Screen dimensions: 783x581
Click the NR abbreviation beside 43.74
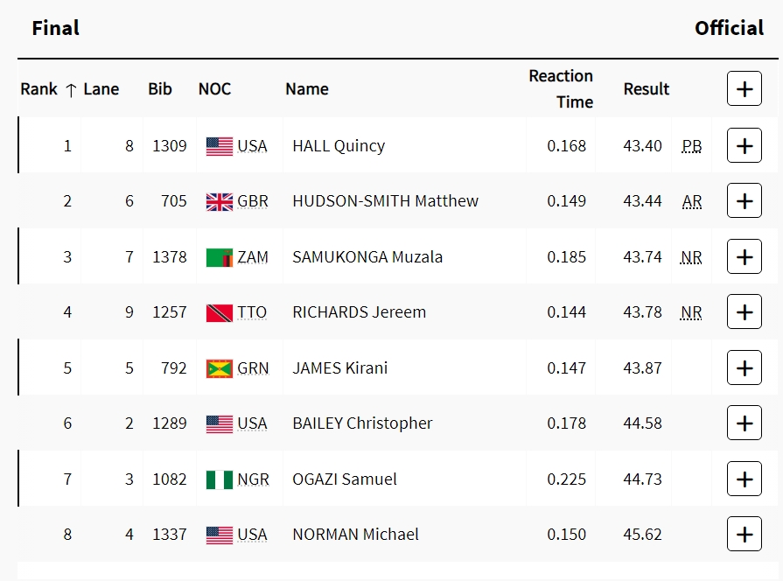point(691,257)
